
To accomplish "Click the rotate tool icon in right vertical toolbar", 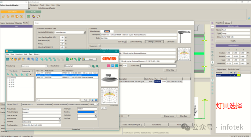I will 212,30.
